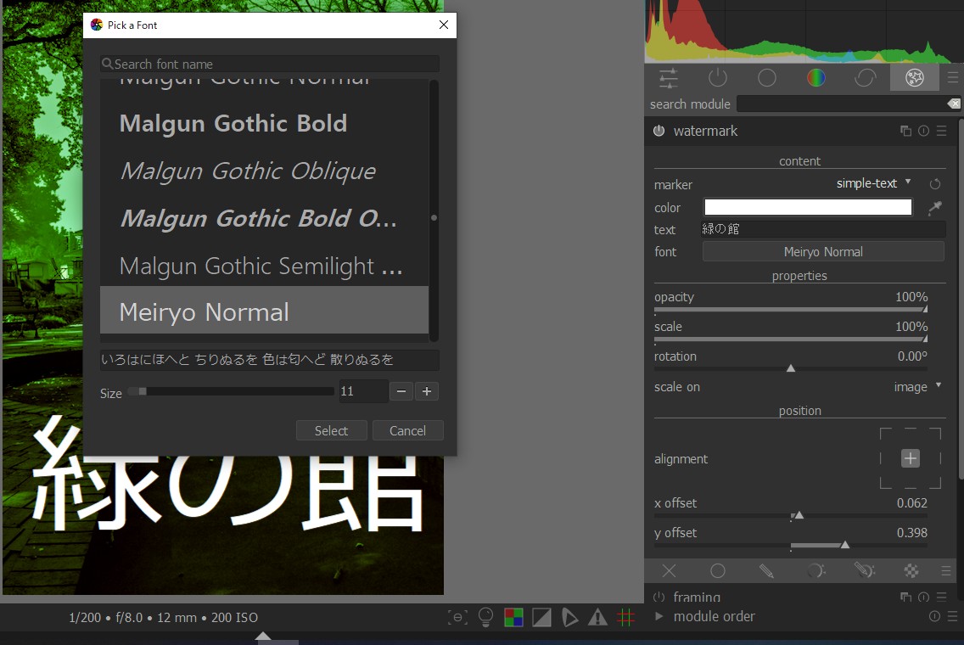The image size is (964, 645).
Task: Select the no mask (off) blending icon
Action: coord(669,571)
